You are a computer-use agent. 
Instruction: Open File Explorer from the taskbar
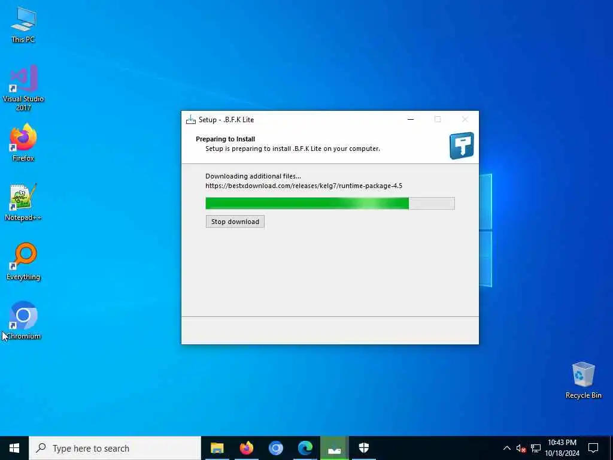[x=217, y=448]
